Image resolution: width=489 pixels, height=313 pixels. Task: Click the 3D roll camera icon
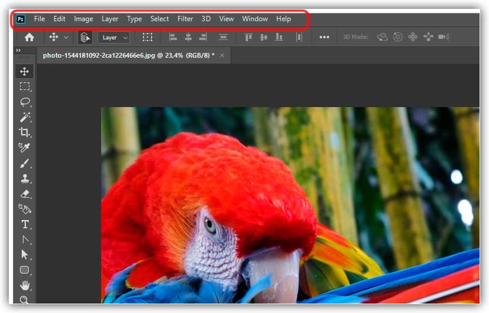[398, 37]
